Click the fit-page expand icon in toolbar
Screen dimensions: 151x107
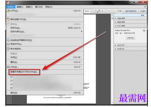coord(98,11)
